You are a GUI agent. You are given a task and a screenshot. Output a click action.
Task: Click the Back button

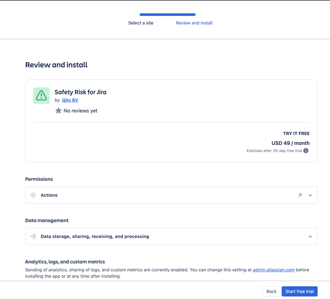[x=271, y=291]
